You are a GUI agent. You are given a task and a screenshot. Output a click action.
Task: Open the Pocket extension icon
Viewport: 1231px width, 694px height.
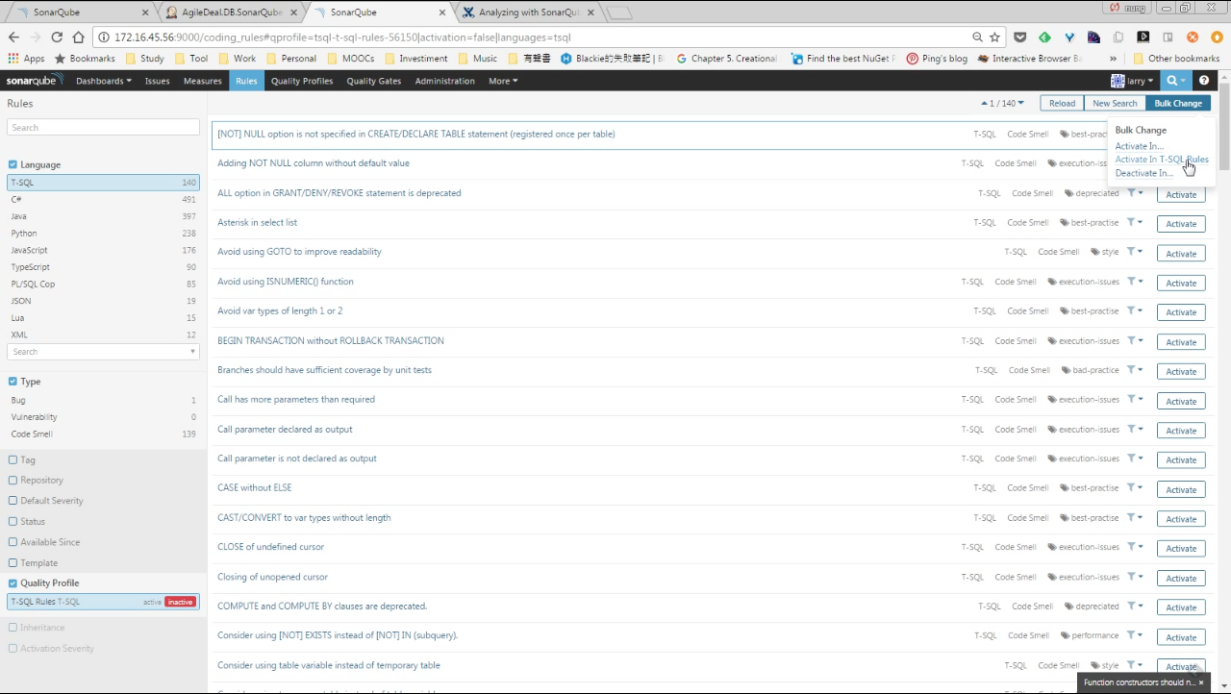1019,37
